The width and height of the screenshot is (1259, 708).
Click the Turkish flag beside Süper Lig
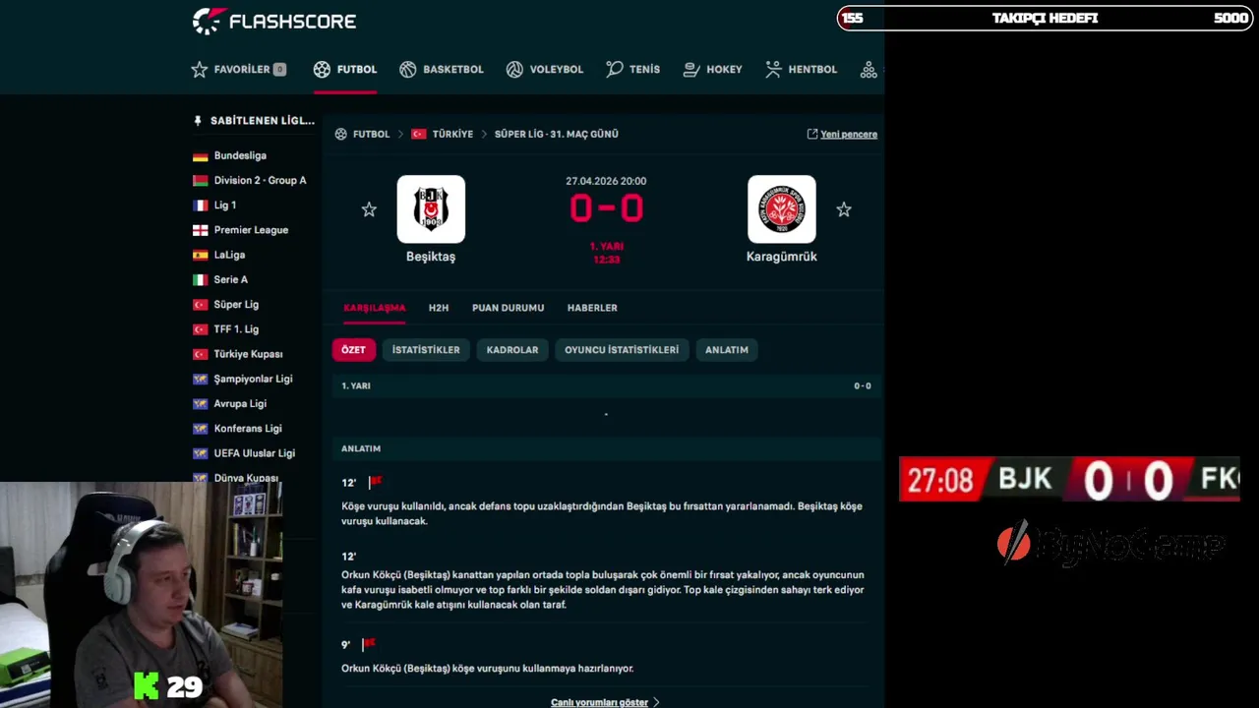(x=201, y=305)
